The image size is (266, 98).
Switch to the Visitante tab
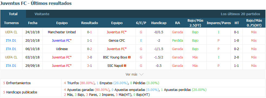(x=42, y=14)
